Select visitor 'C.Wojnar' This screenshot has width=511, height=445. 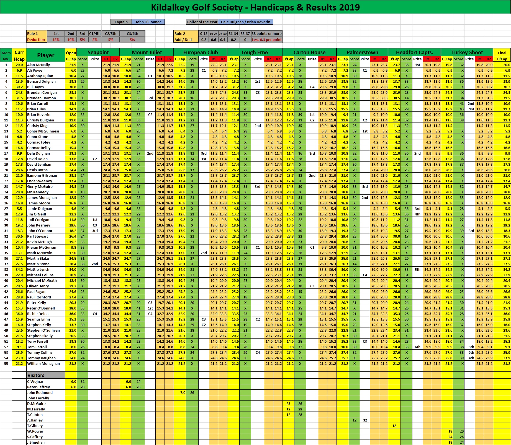(x=46, y=381)
